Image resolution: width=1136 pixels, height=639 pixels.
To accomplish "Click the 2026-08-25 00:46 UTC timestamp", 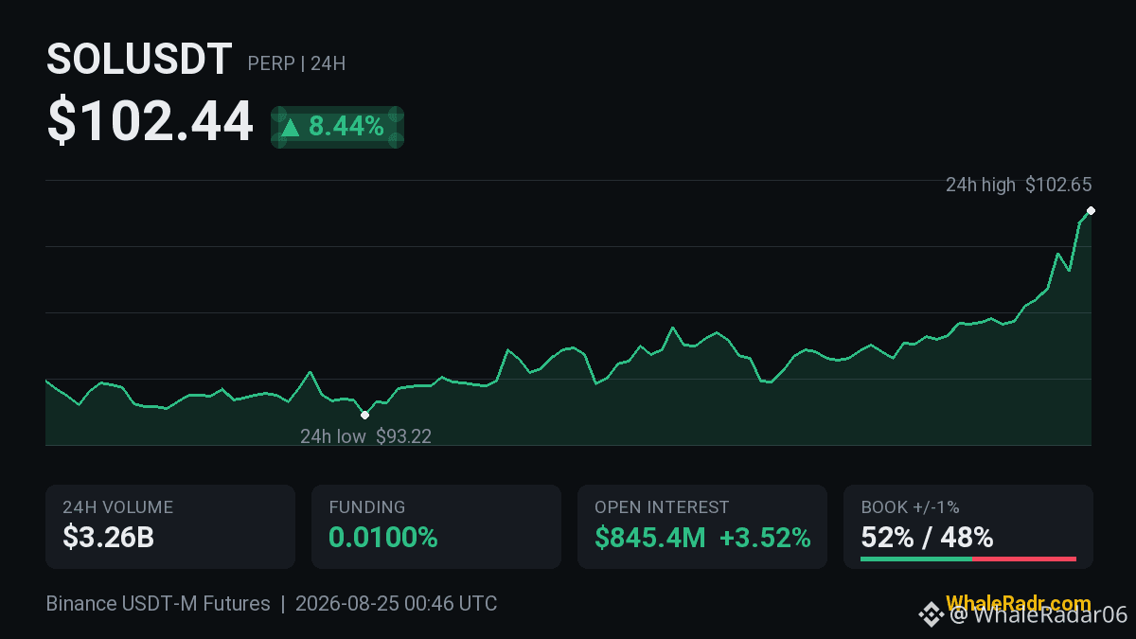I will click(396, 604).
